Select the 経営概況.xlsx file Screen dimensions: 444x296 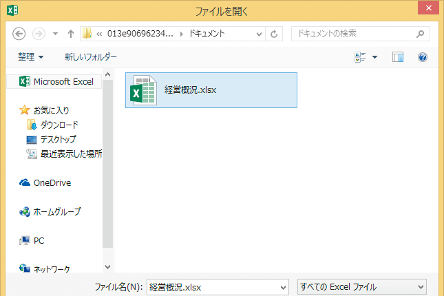tap(211, 90)
